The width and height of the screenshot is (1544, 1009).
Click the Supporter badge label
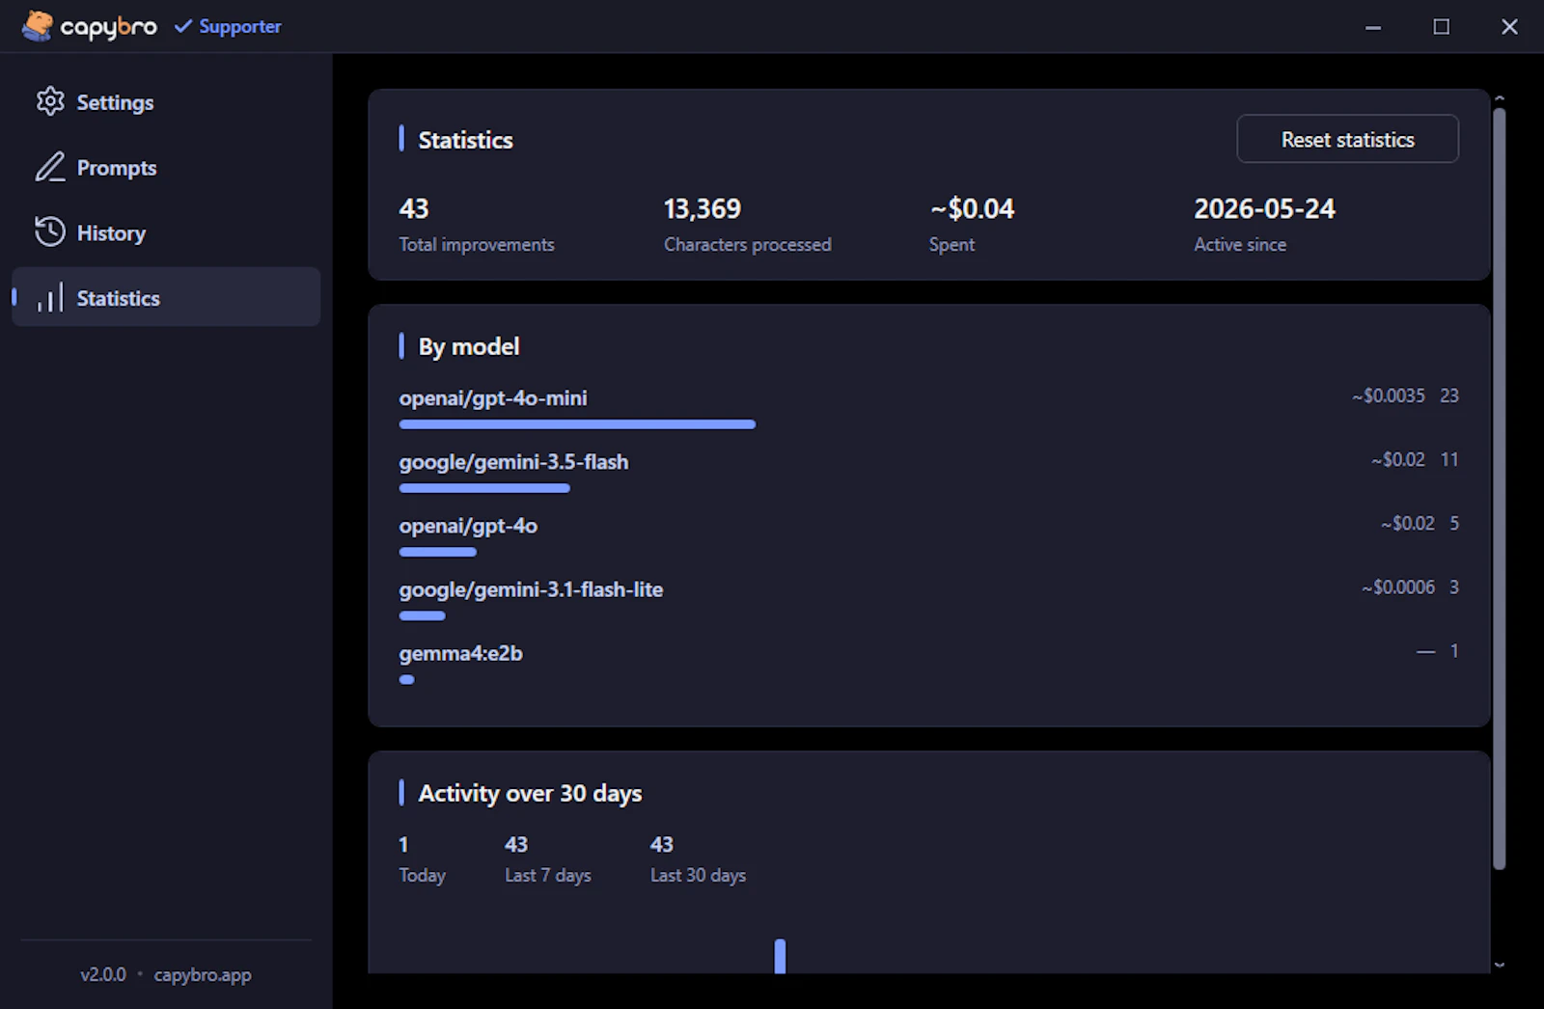click(x=240, y=26)
